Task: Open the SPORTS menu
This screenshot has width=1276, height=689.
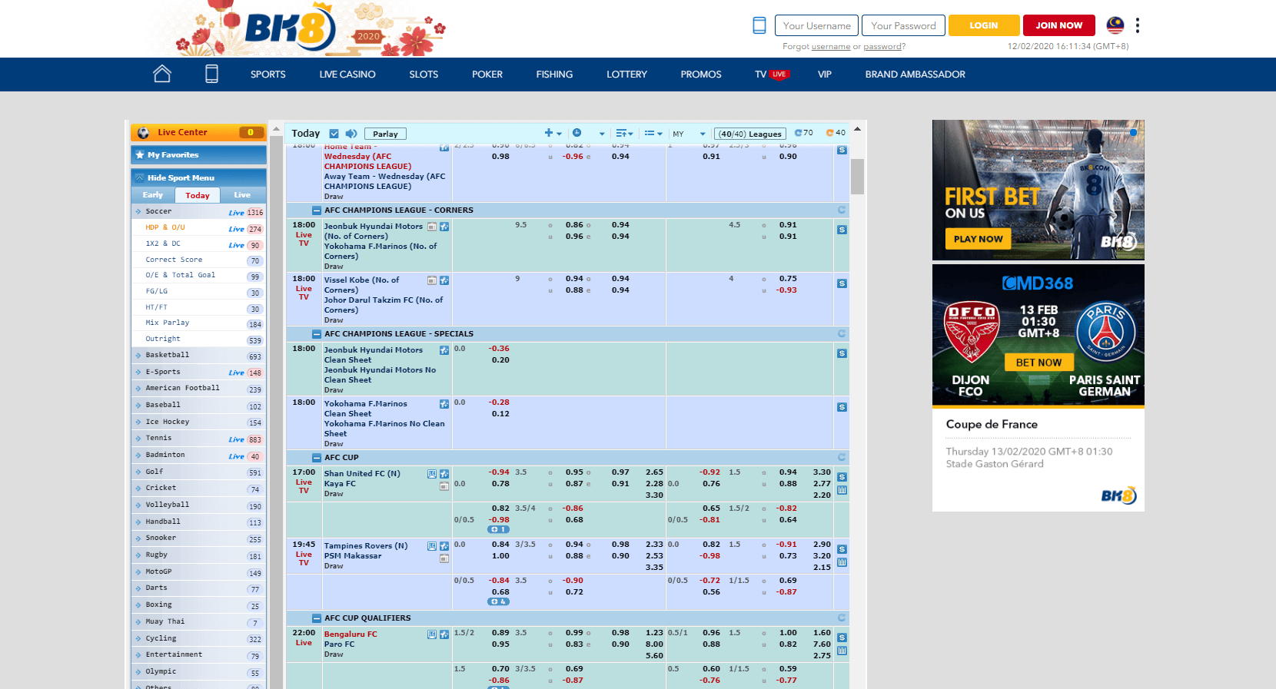Action: [267, 75]
